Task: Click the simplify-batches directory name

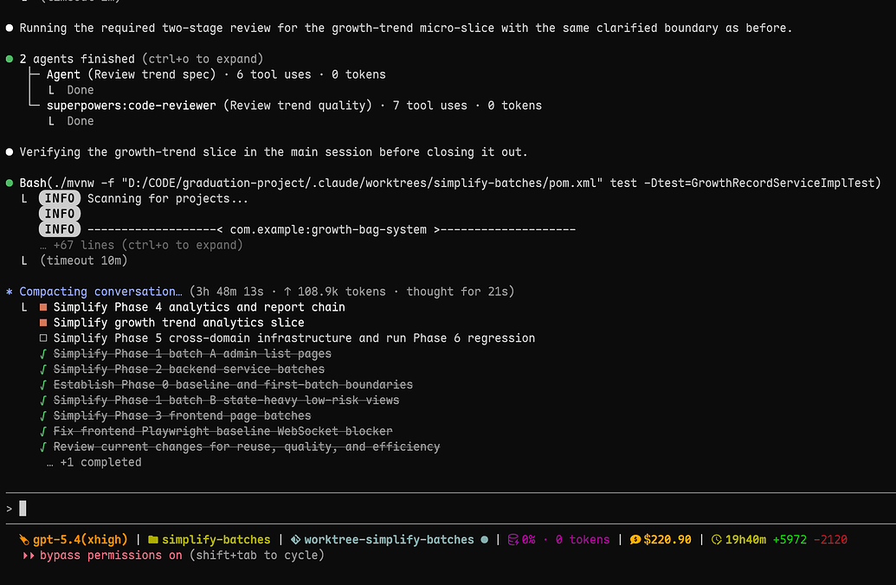Action: pyautogui.click(x=216, y=540)
